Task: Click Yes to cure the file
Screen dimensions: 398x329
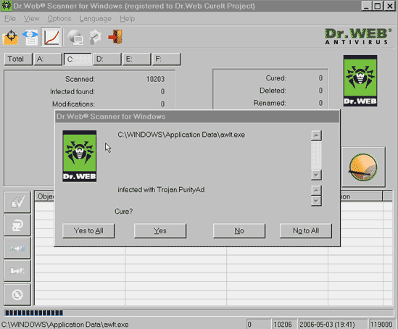Action: pyautogui.click(x=160, y=230)
